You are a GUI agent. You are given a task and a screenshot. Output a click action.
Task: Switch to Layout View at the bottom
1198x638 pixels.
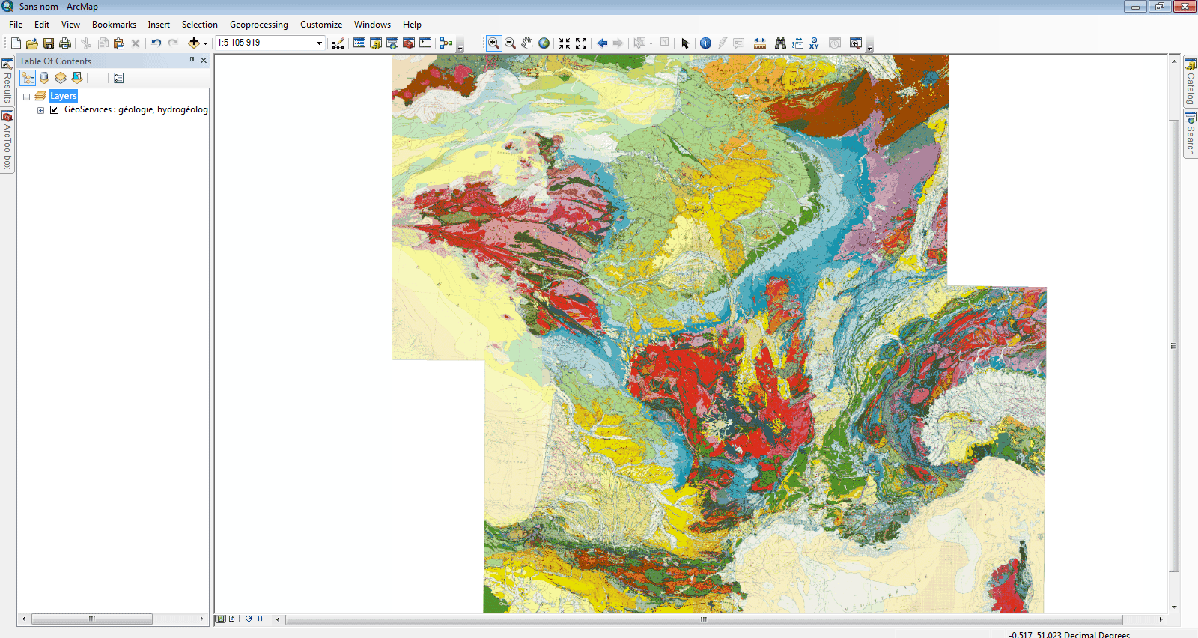pos(231,619)
